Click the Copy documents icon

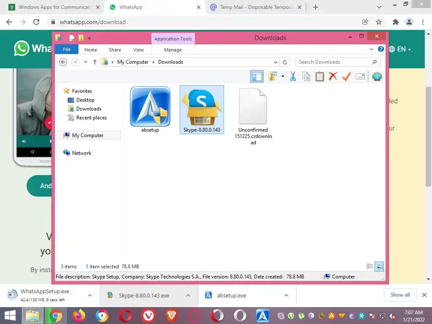click(306, 76)
